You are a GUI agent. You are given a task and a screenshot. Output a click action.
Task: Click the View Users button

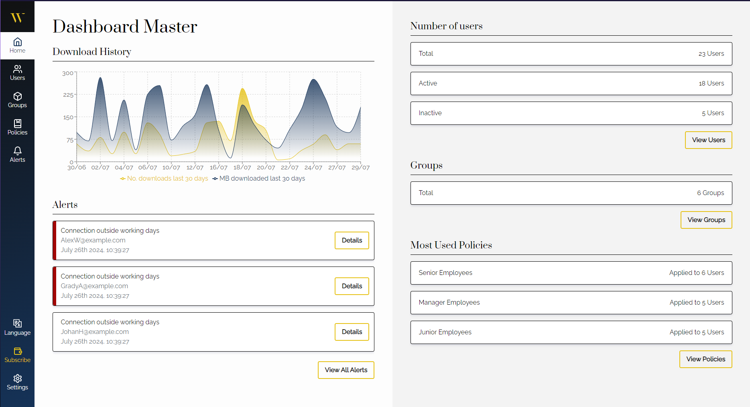[x=709, y=140]
